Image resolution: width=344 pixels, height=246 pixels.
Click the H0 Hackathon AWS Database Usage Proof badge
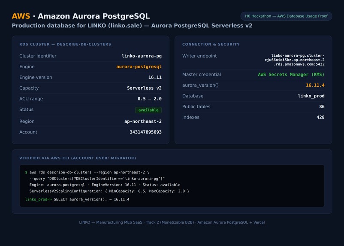[286, 16]
